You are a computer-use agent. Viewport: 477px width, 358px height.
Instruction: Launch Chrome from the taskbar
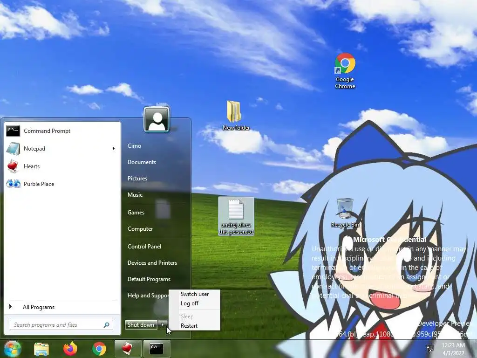click(99, 349)
